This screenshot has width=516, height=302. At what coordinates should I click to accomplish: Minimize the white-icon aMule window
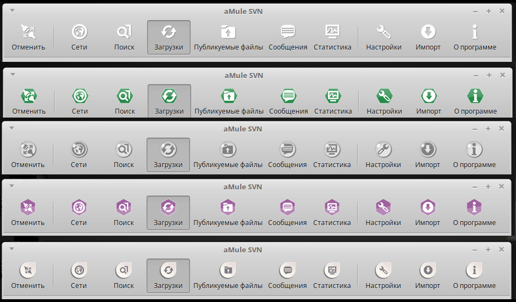[475, 12]
